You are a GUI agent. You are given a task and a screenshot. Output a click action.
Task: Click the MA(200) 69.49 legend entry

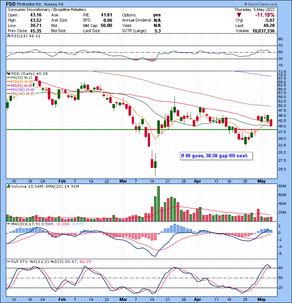tap(20, 90)
